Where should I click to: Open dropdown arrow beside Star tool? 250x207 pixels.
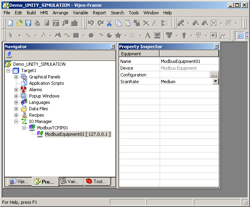[126, 35]
